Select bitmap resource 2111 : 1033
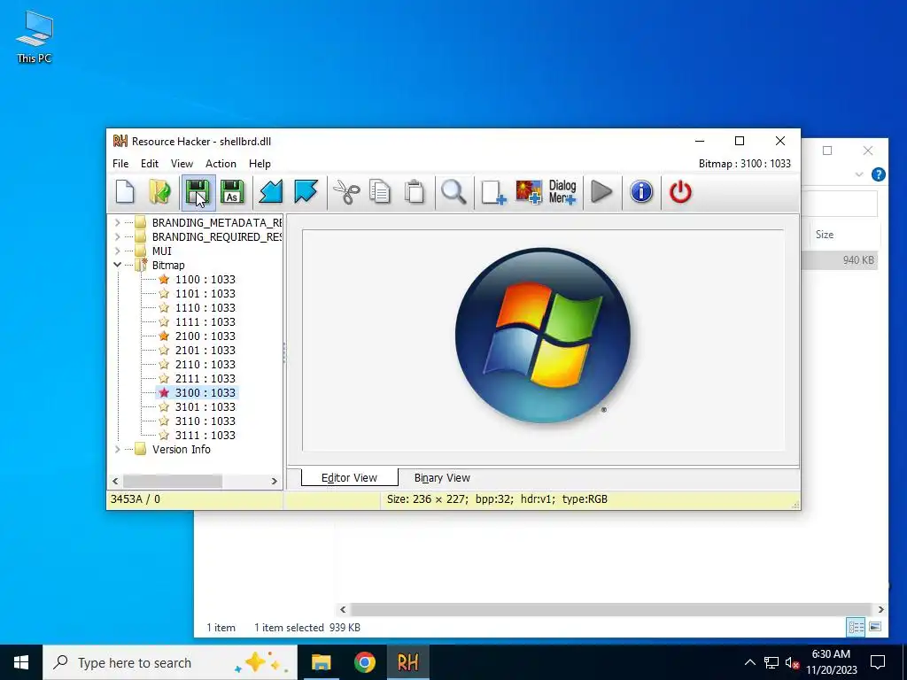Viewport: 907px width, 680px height. coord(205,378)
